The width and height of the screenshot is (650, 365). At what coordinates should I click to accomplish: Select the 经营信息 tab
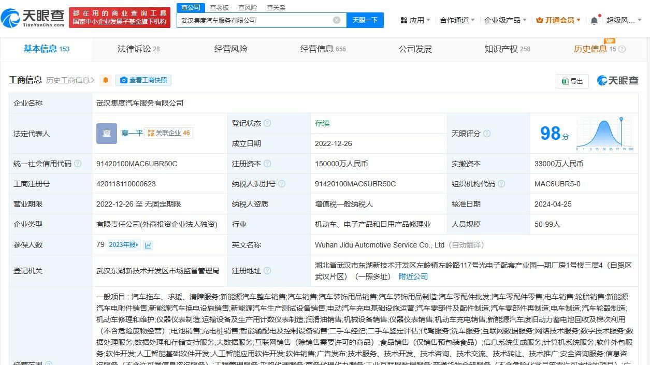pos(323,49)
